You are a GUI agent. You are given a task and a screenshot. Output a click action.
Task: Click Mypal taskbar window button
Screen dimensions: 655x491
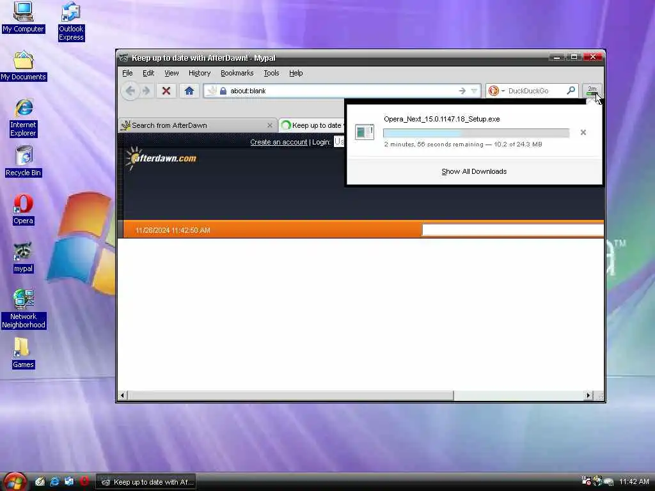point(146,482)
